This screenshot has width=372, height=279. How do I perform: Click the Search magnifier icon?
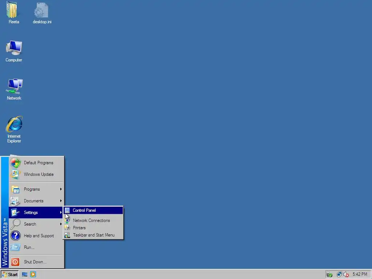point(15,224)
